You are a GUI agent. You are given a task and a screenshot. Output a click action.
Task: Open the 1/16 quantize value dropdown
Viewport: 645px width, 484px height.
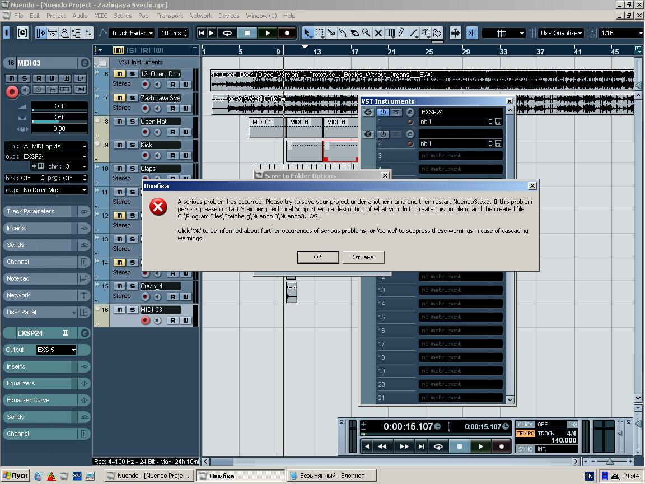[621, 33]
